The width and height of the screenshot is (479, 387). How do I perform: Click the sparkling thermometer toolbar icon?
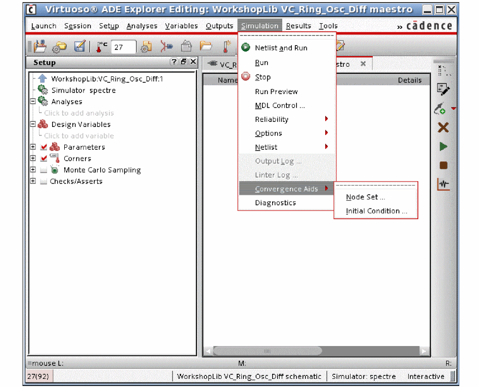(227, 47)
